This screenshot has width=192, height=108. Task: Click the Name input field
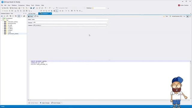[x=70, y=19]
